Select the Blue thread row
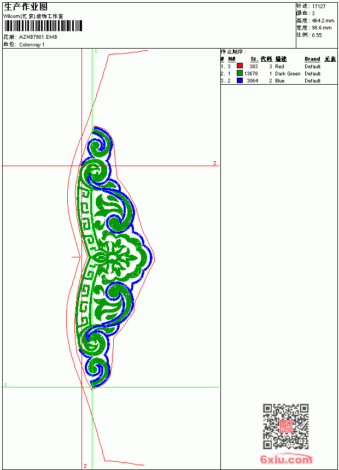The height and width of the screenshot is (470, 339). coord(279,81)
